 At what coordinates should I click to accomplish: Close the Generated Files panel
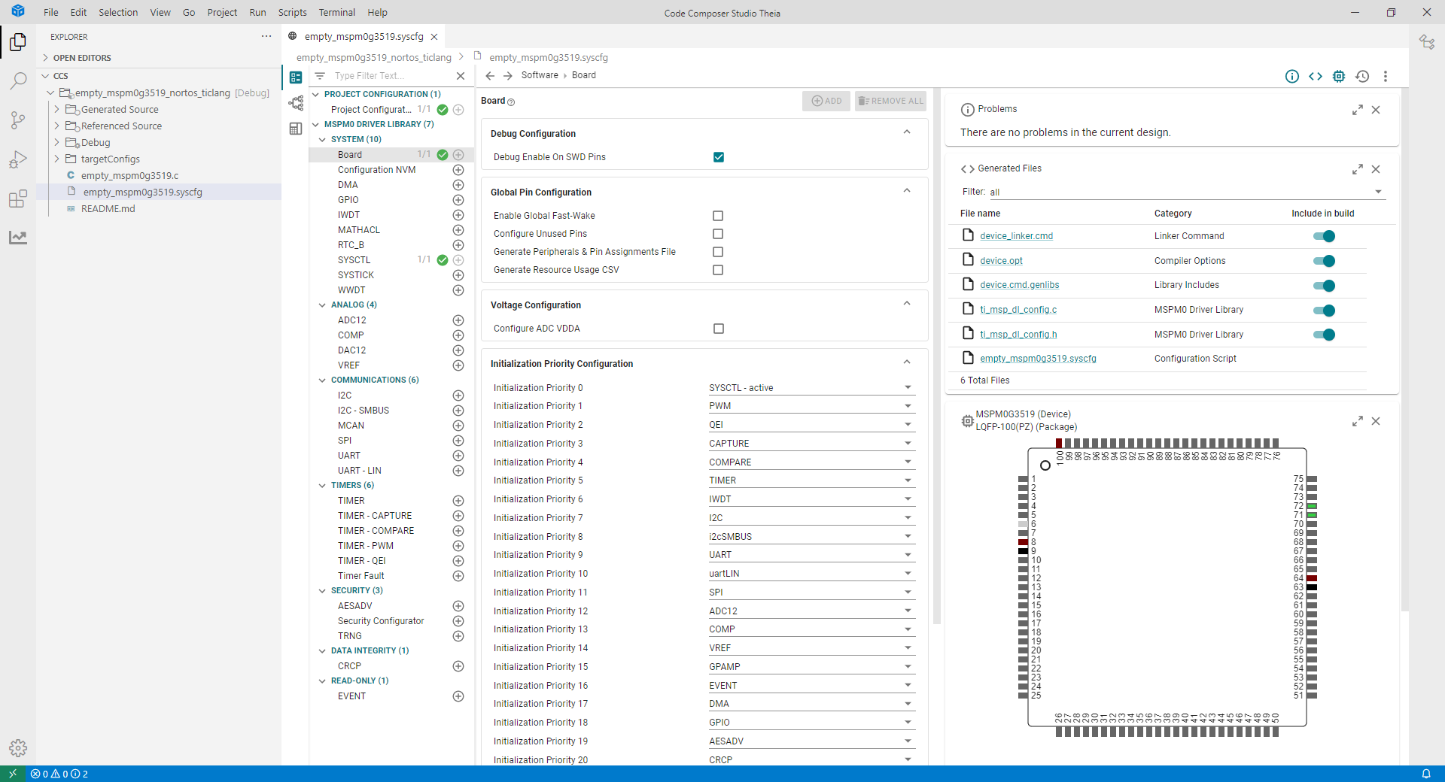[x=1376, y=169]
